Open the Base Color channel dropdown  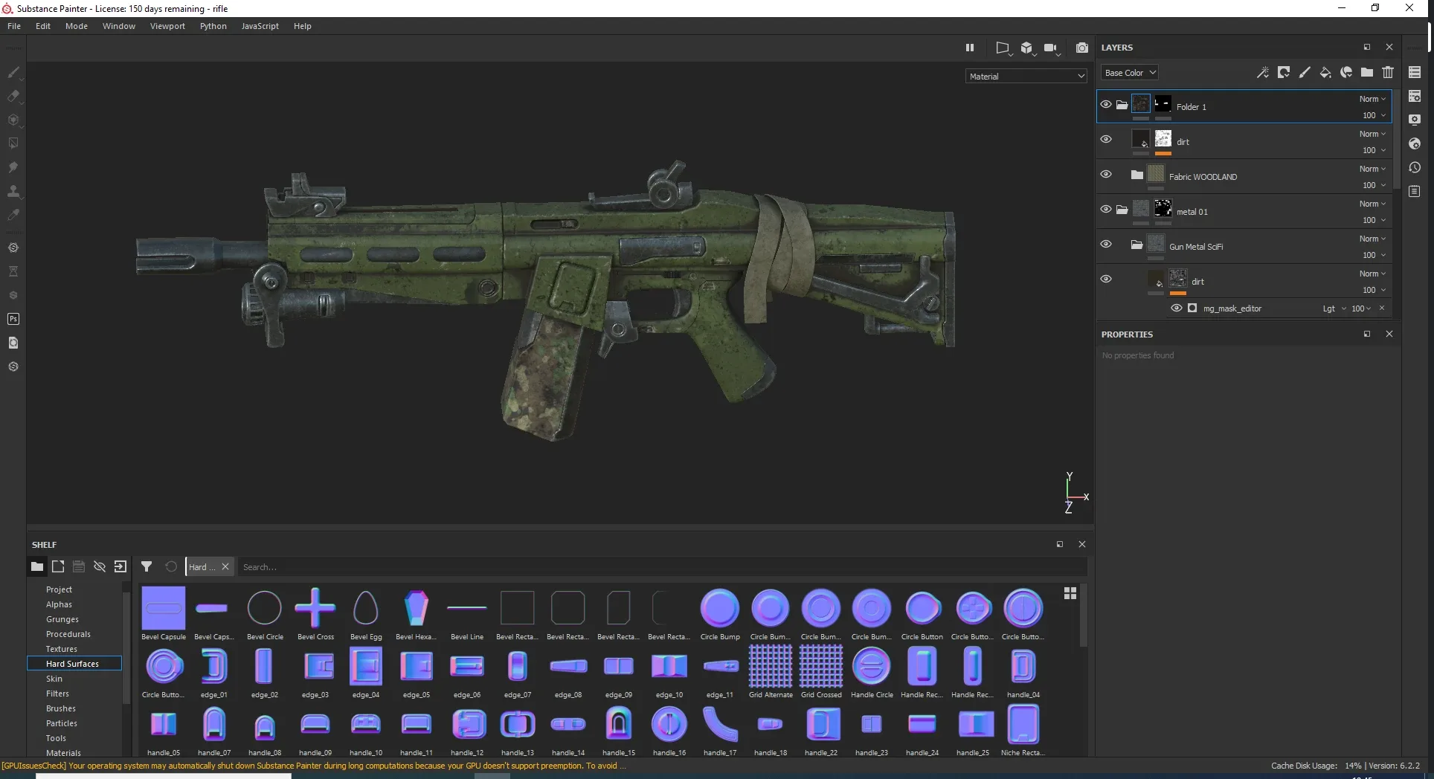(1130, 72)
